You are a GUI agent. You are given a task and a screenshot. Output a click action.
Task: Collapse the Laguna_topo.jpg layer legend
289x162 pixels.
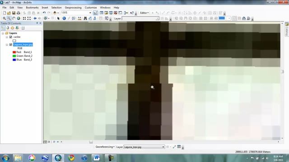coord(7,45)
